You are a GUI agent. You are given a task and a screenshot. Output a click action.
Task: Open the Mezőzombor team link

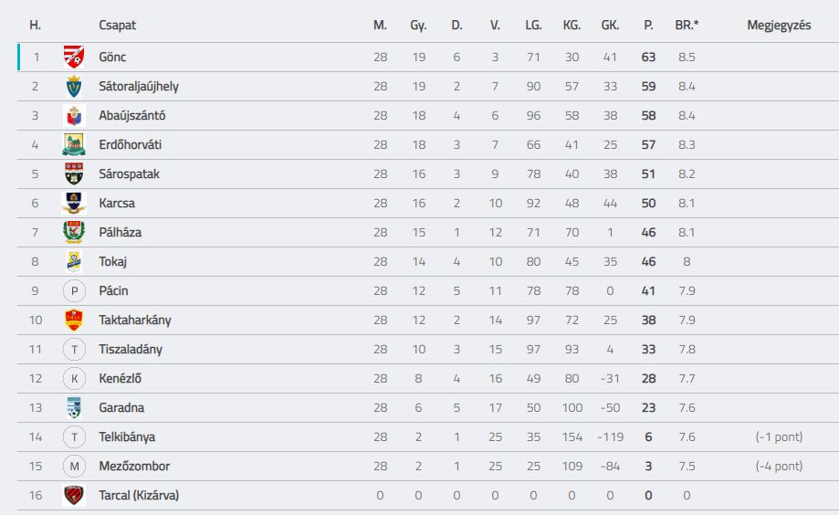pos(134,467)
